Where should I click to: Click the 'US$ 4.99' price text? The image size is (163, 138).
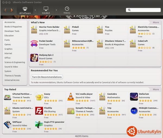pos(43,34)
